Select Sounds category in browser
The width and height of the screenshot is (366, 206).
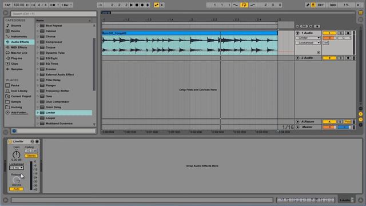click(16, 25)
